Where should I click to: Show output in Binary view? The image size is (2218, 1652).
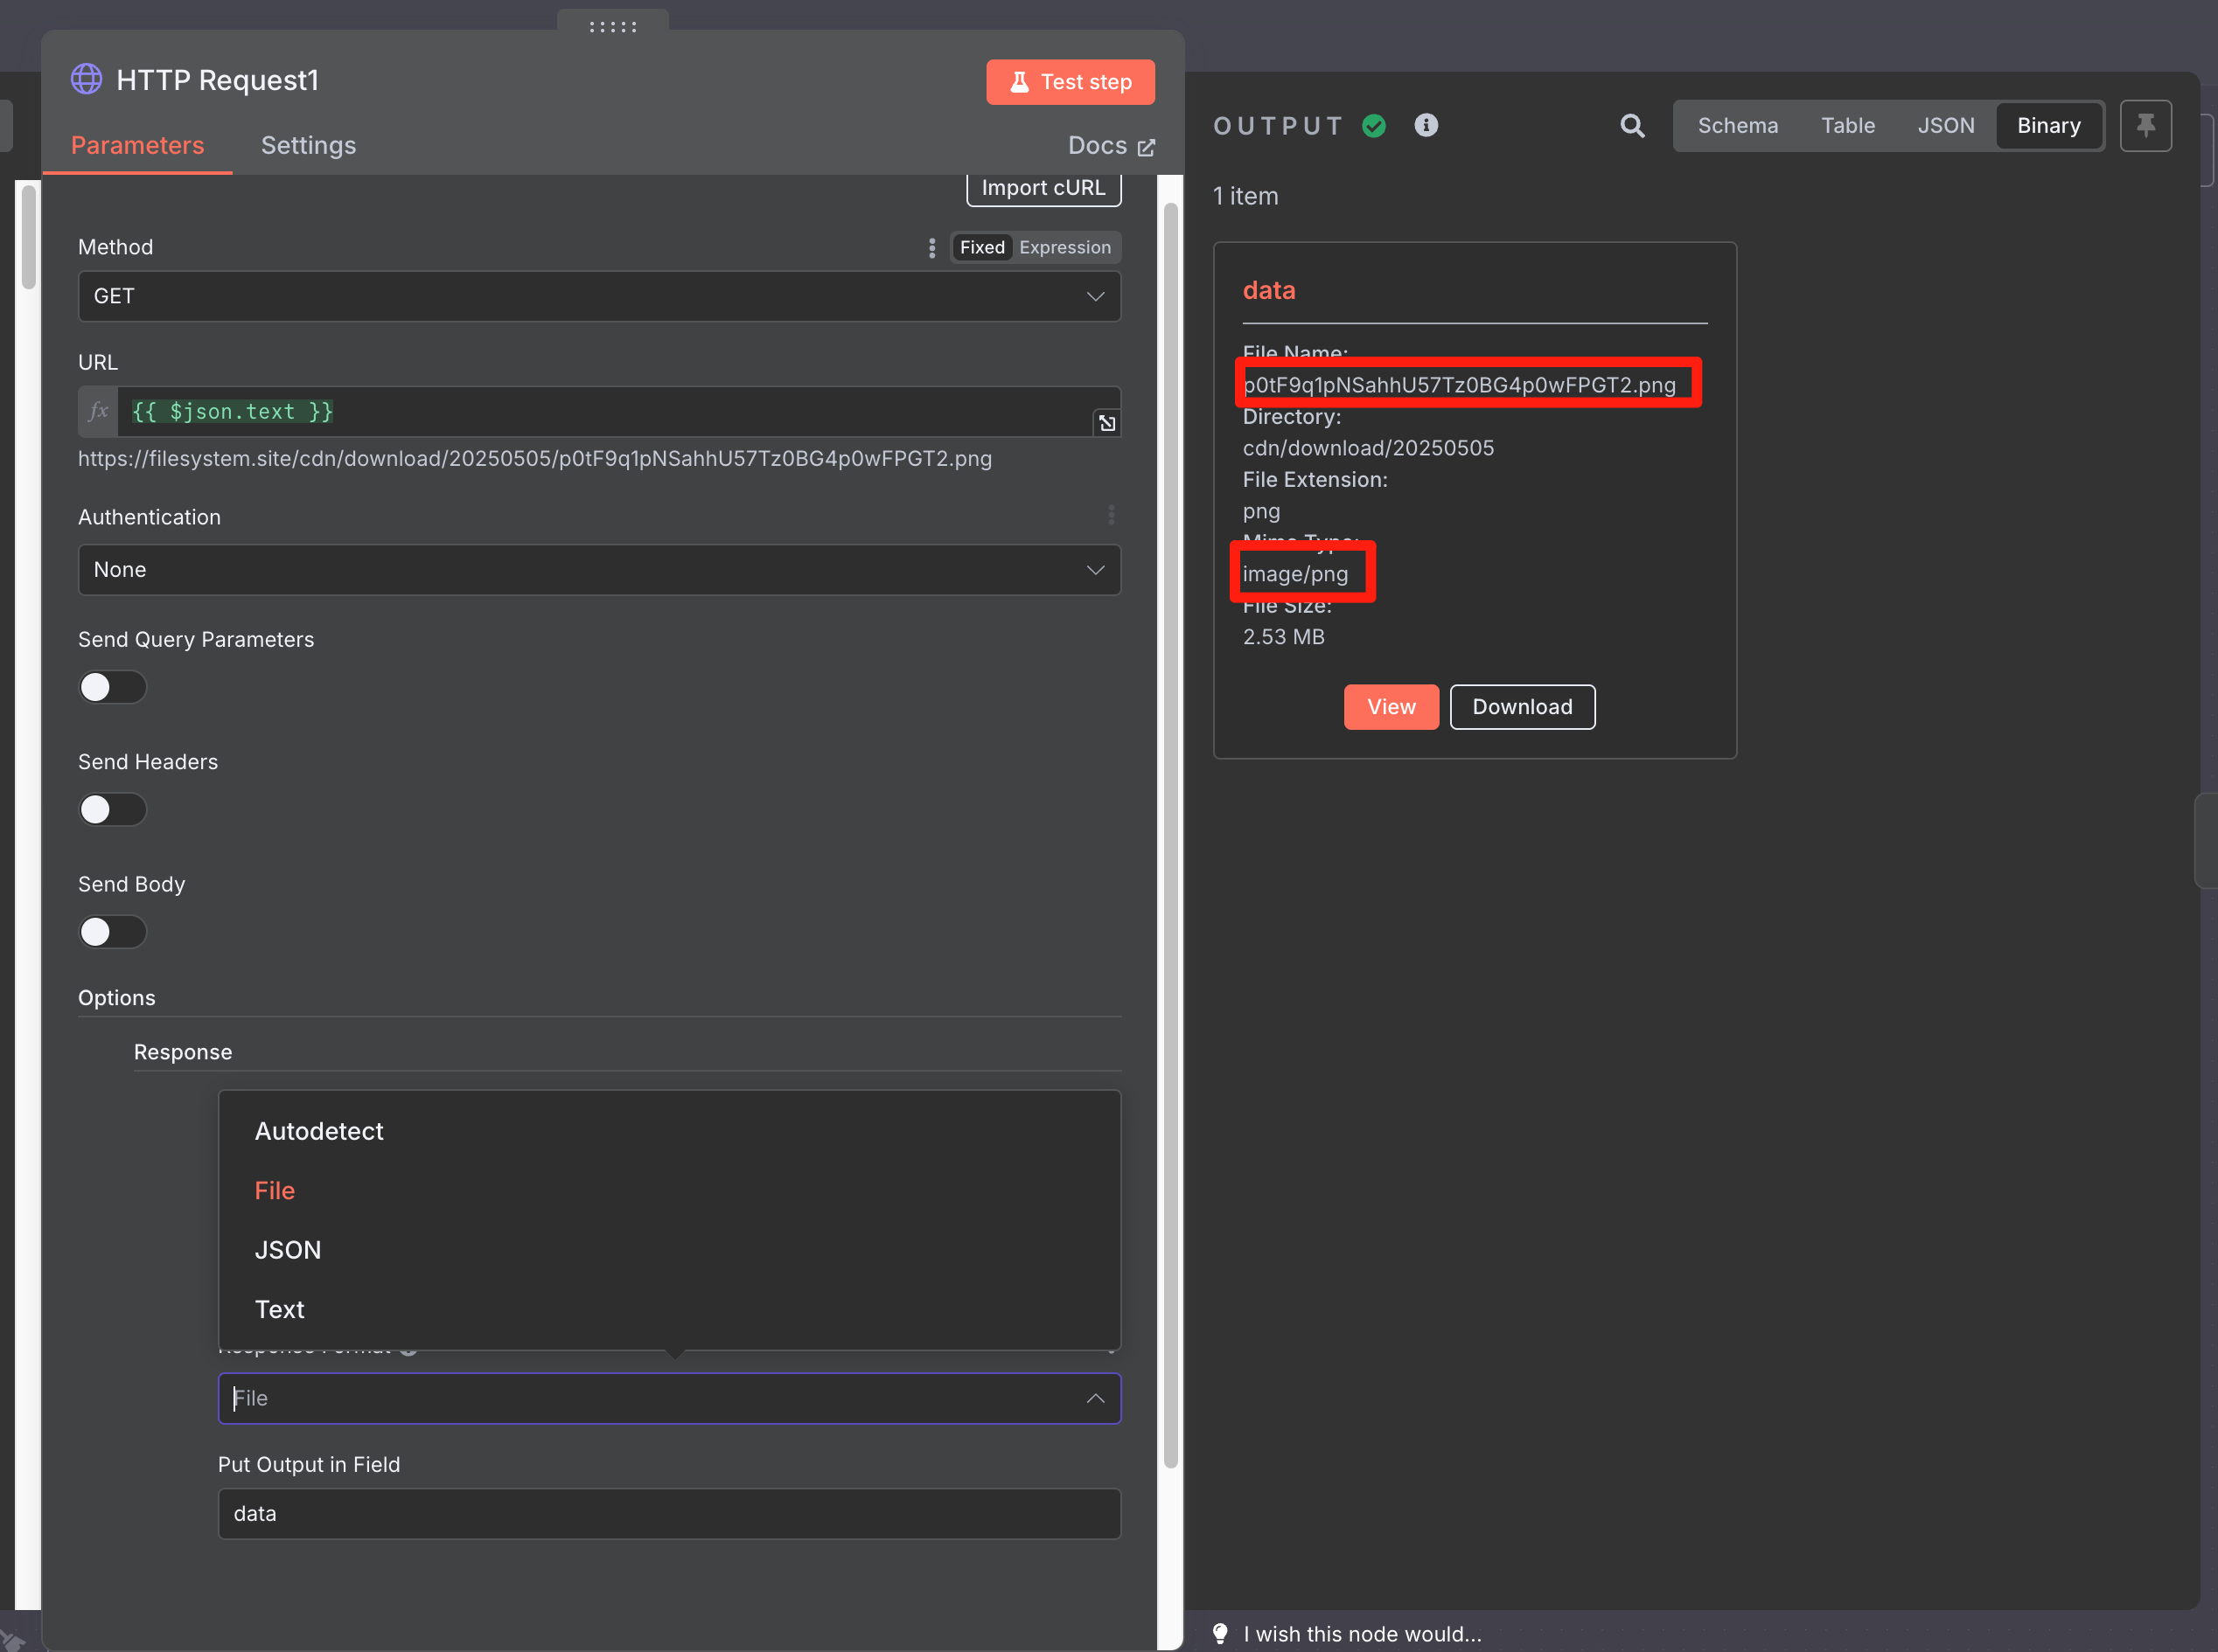2048,126
